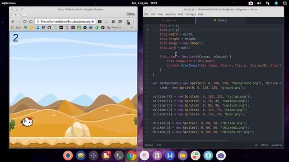Launch screenshot camera app from dock
Viewport: 289px width, 162px height.
click(221, 156)
